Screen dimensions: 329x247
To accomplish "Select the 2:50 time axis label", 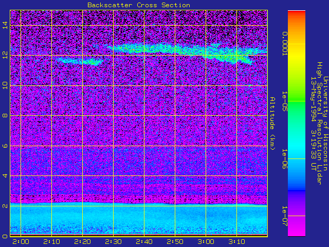I will pos(175,242).
